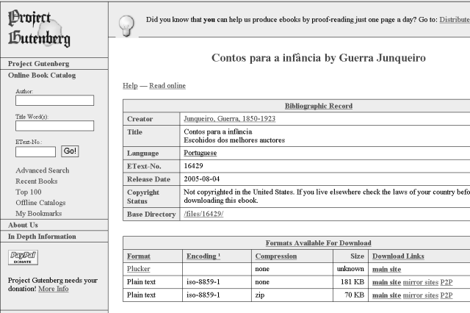Screen dimensions: 470x313
Task: Open the Top 100 sidebar item
Action: (x=29, y=192)
